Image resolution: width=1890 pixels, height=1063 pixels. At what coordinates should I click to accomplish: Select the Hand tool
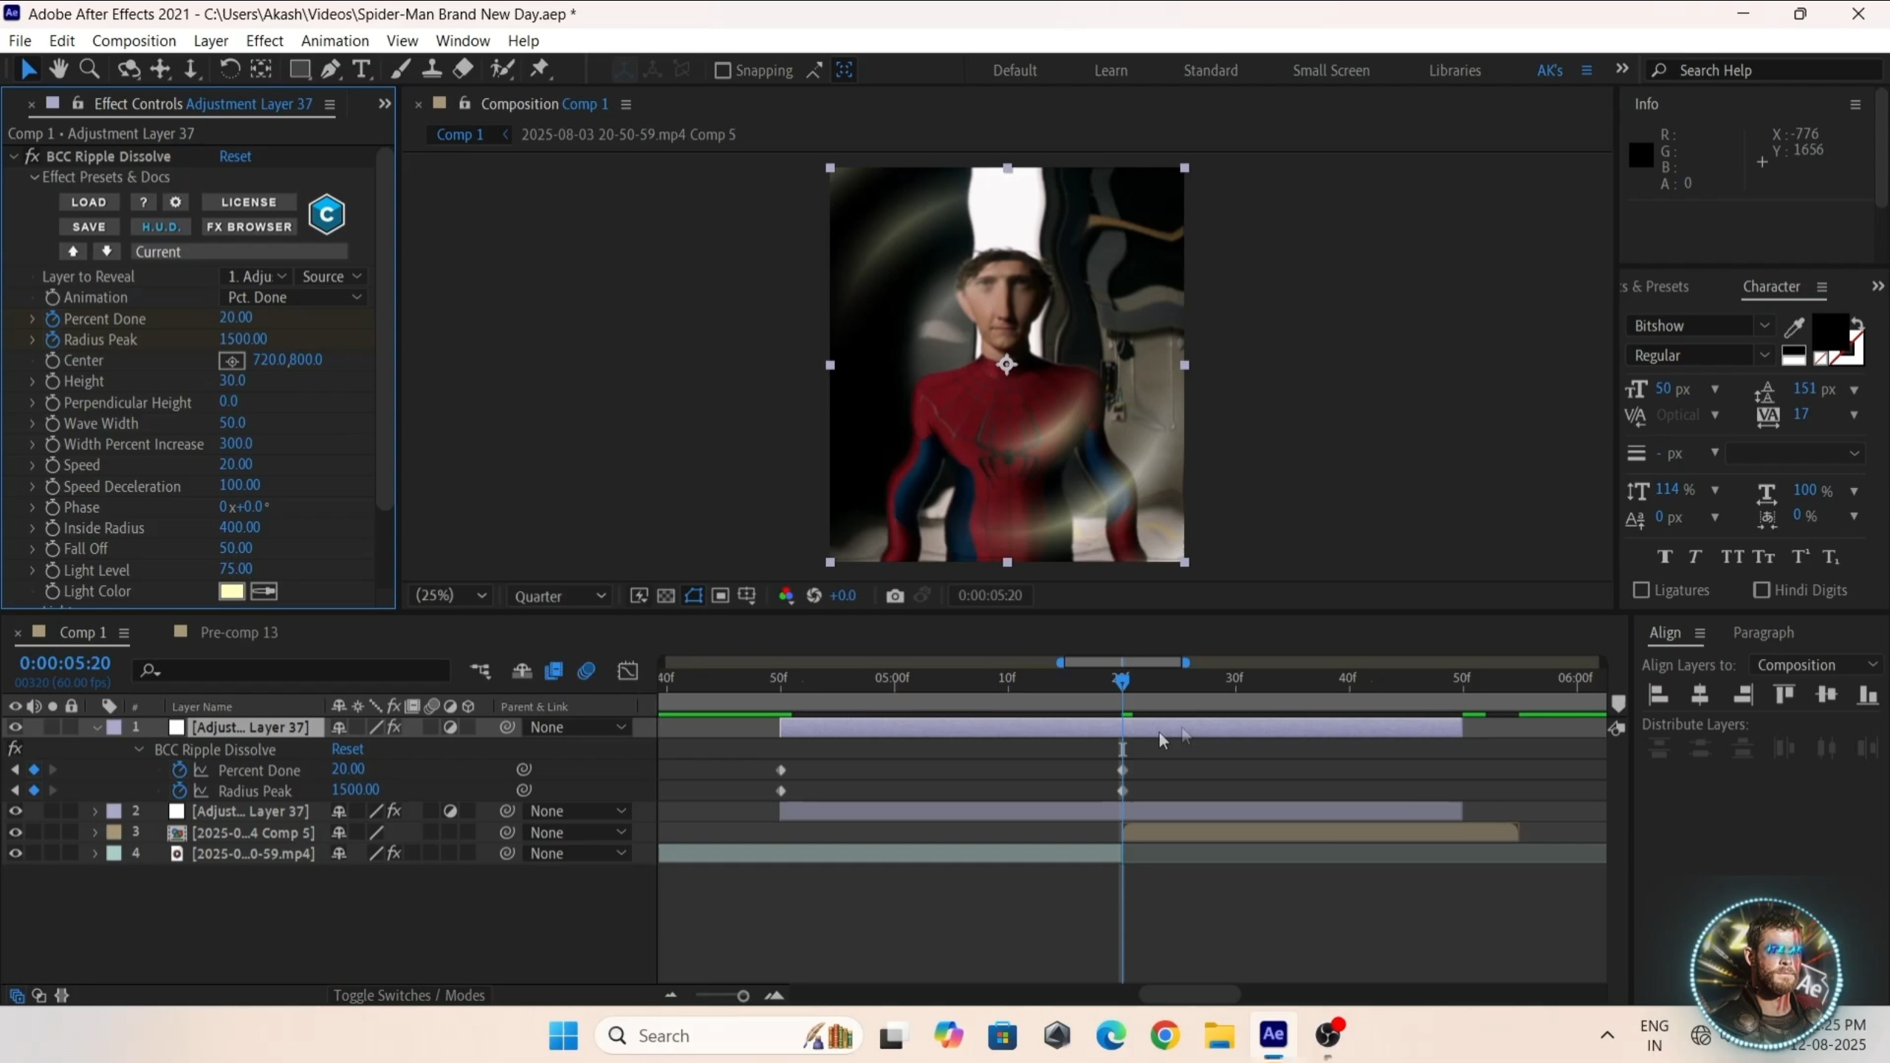[x=58, y=70]
